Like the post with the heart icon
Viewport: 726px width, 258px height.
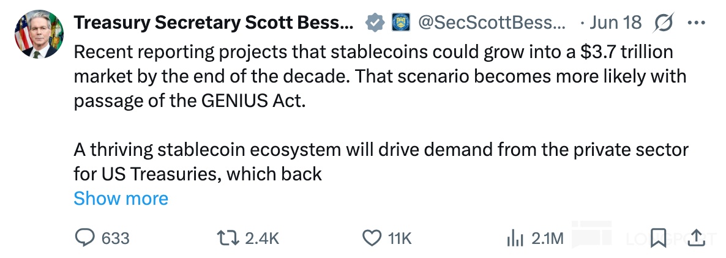coord(372,238)
